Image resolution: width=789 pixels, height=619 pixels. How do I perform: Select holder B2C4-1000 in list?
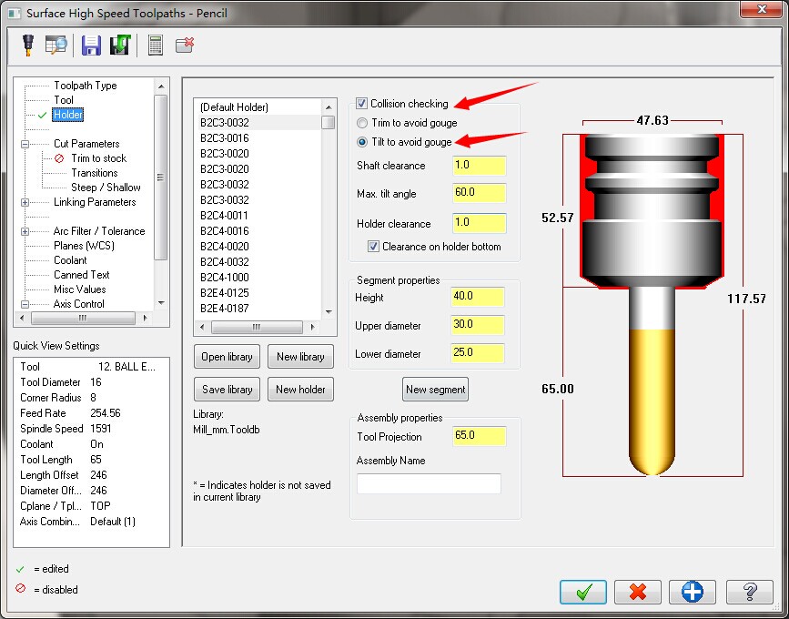coord(225,278)
